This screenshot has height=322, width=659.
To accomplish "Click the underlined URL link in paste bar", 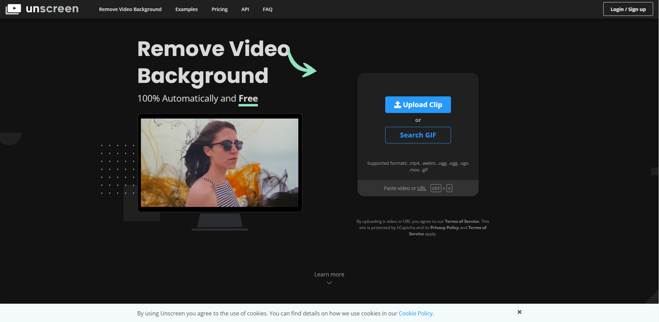I will pyautogui.click(x=422, y=188).
